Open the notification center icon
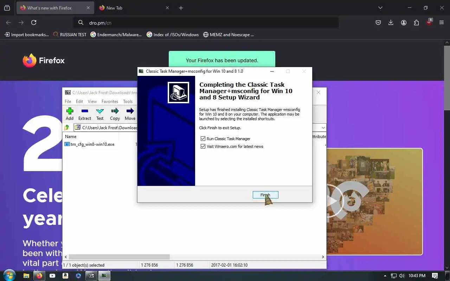 point(435,276)
